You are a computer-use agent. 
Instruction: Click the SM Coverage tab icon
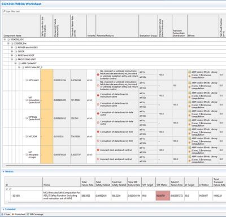28,214
